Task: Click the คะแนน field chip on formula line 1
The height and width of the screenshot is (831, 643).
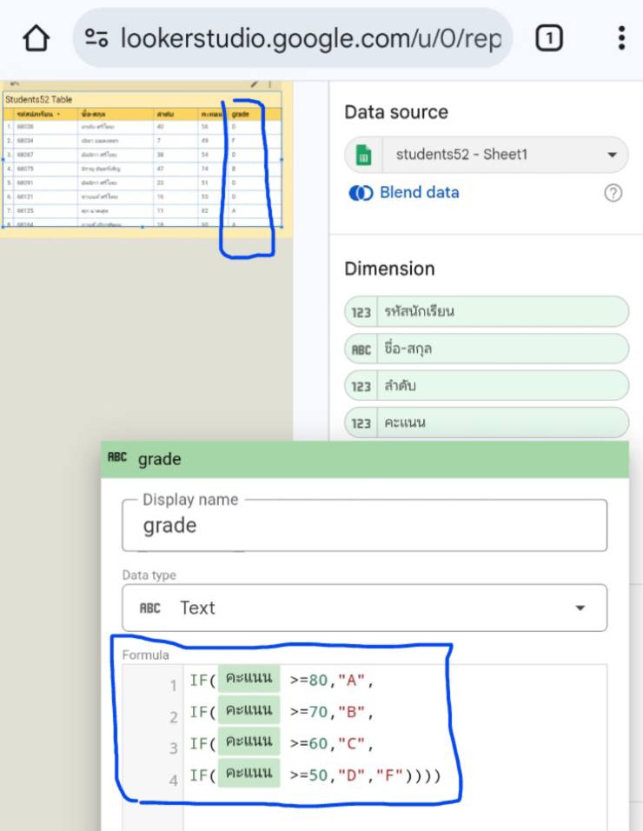Action: (249, 680)
